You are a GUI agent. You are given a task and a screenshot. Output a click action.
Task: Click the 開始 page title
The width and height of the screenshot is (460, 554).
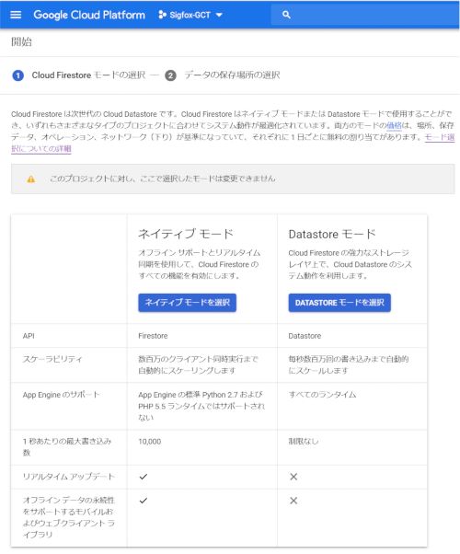[x=21, y=42]
